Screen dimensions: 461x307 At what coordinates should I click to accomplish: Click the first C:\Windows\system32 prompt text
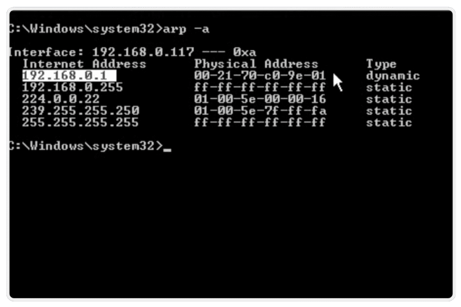(86, 29)
